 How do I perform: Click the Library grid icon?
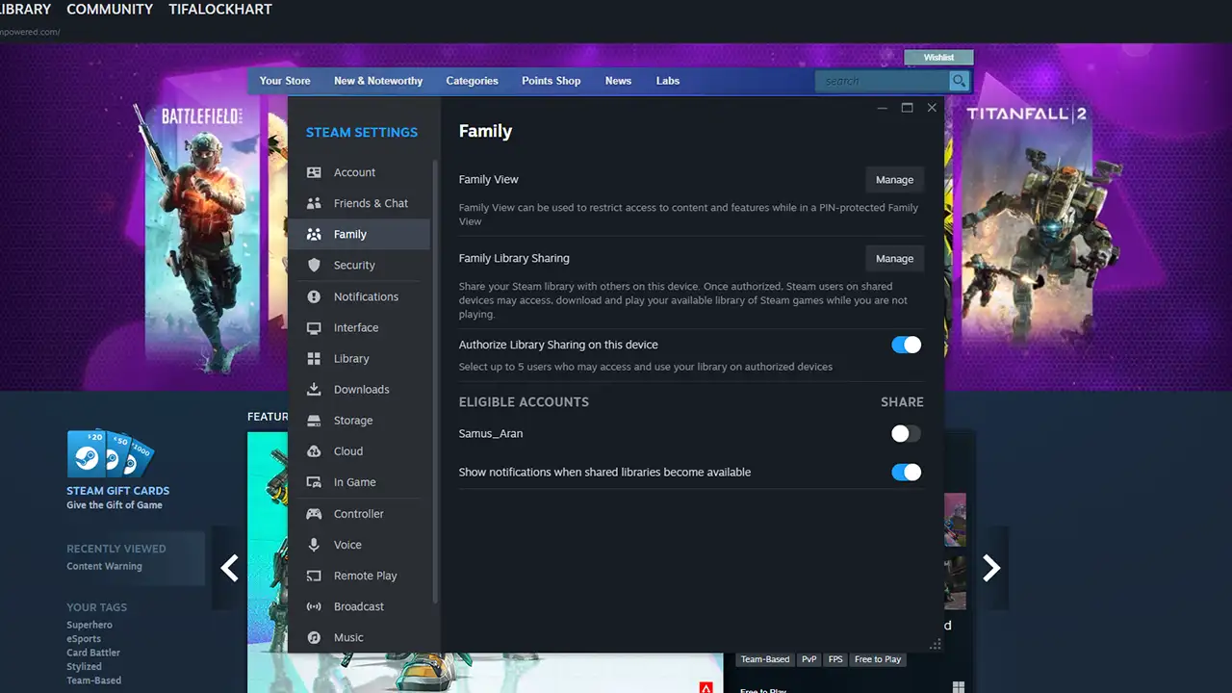314,358
